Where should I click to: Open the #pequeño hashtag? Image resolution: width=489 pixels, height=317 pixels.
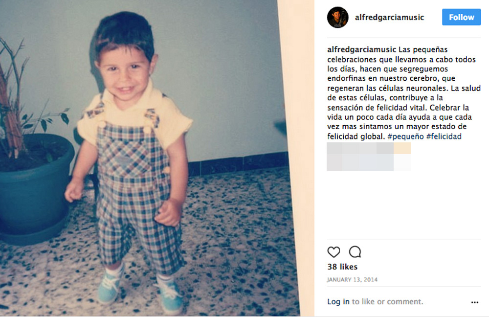point(405,136)
